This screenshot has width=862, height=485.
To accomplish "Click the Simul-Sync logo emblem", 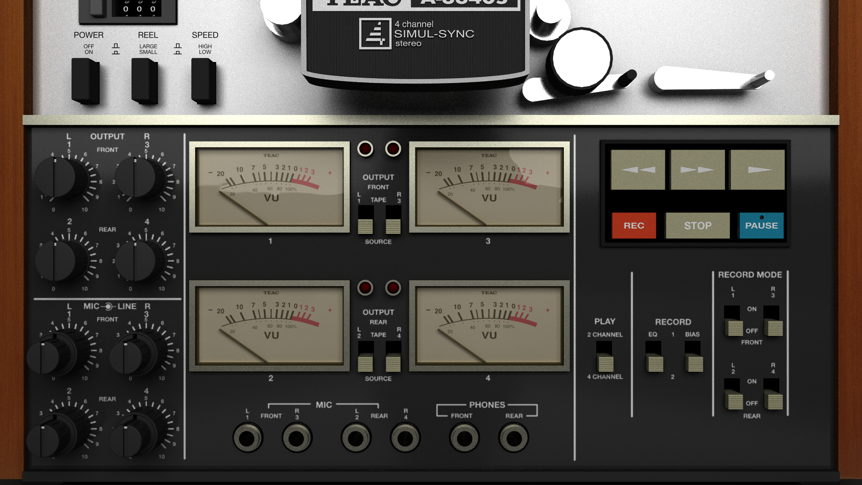I will (375, 34).
